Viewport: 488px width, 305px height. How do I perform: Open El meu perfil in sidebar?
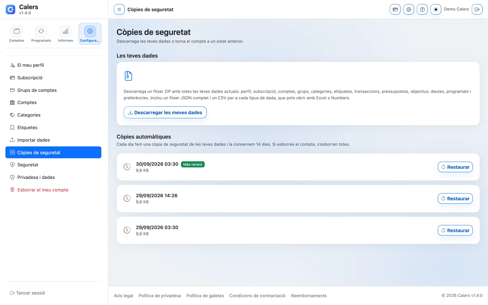coord(53,65)
